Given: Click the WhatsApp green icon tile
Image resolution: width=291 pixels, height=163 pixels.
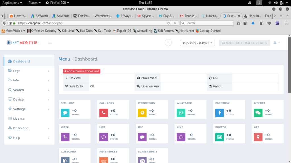Looking at the screenshot, I should coord(181,113).
